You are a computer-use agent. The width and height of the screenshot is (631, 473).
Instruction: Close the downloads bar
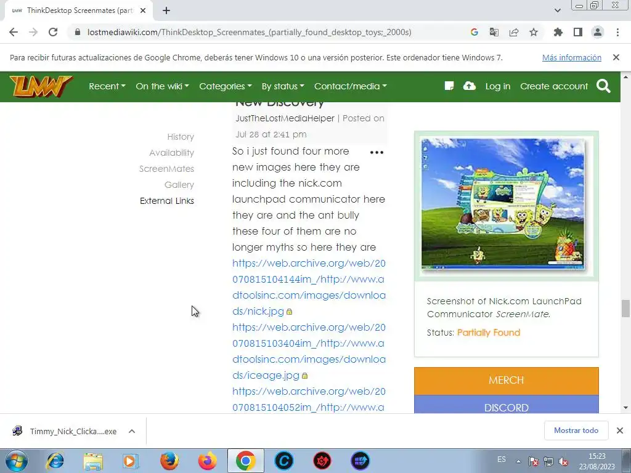point(620,431)
